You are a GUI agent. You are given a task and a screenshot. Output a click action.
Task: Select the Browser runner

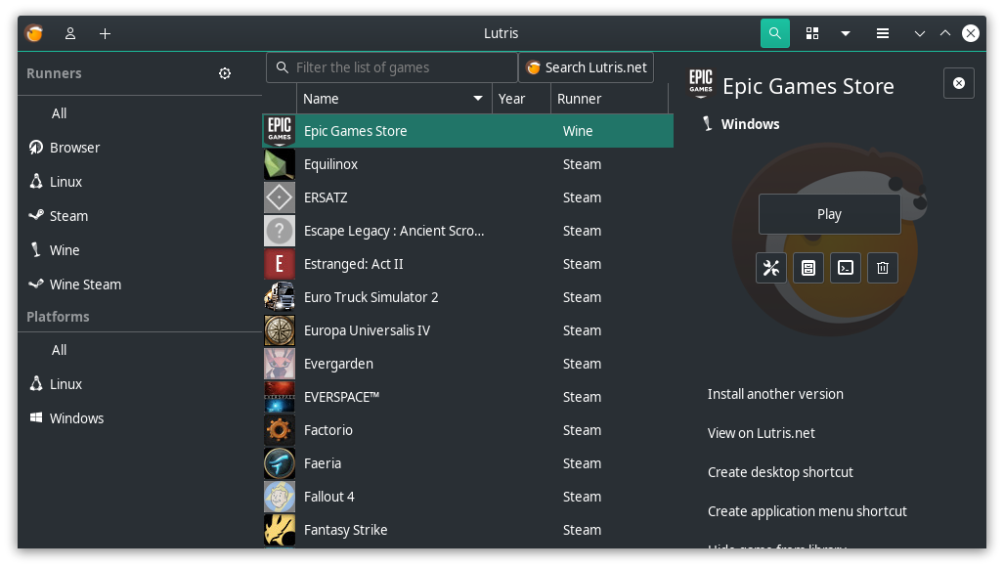(140, 148)
